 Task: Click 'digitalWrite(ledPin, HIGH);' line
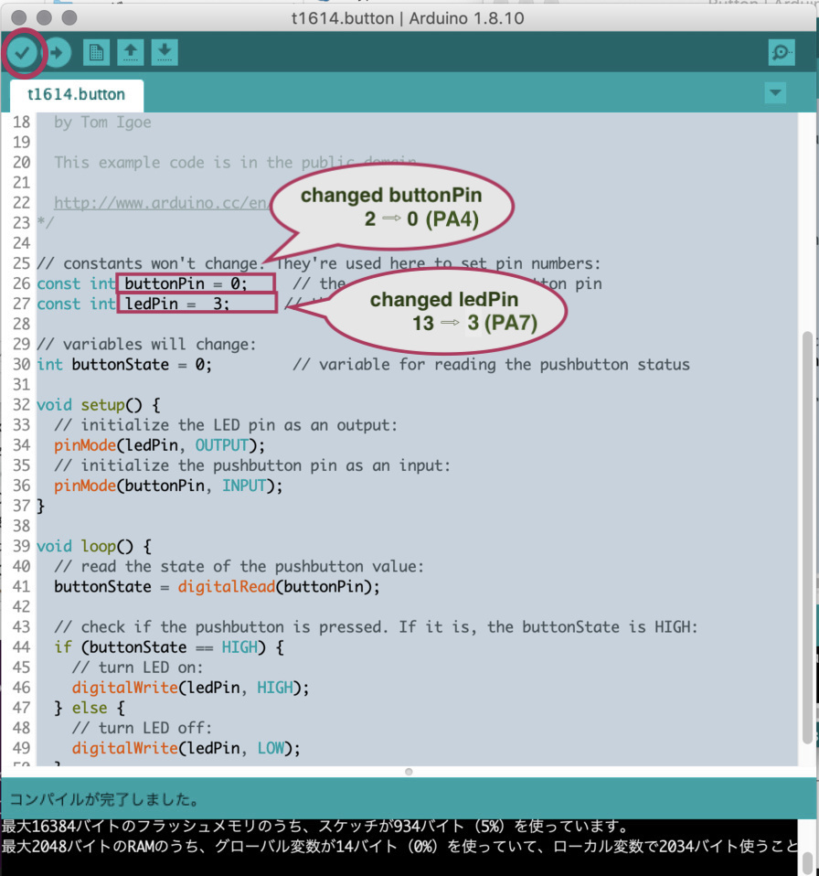pos(190,688)
